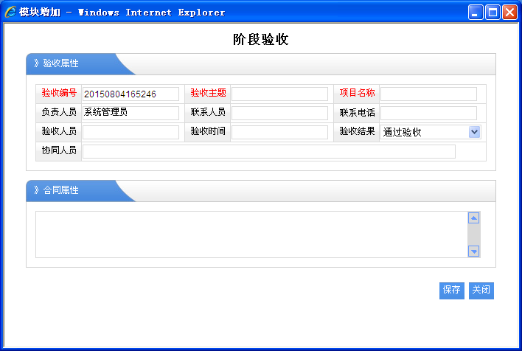Click the 关闭 button
This screenshot has width=522, height=351.
point(481,291)
